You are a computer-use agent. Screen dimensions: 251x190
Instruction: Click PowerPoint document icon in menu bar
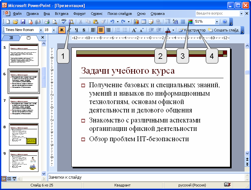7,13
